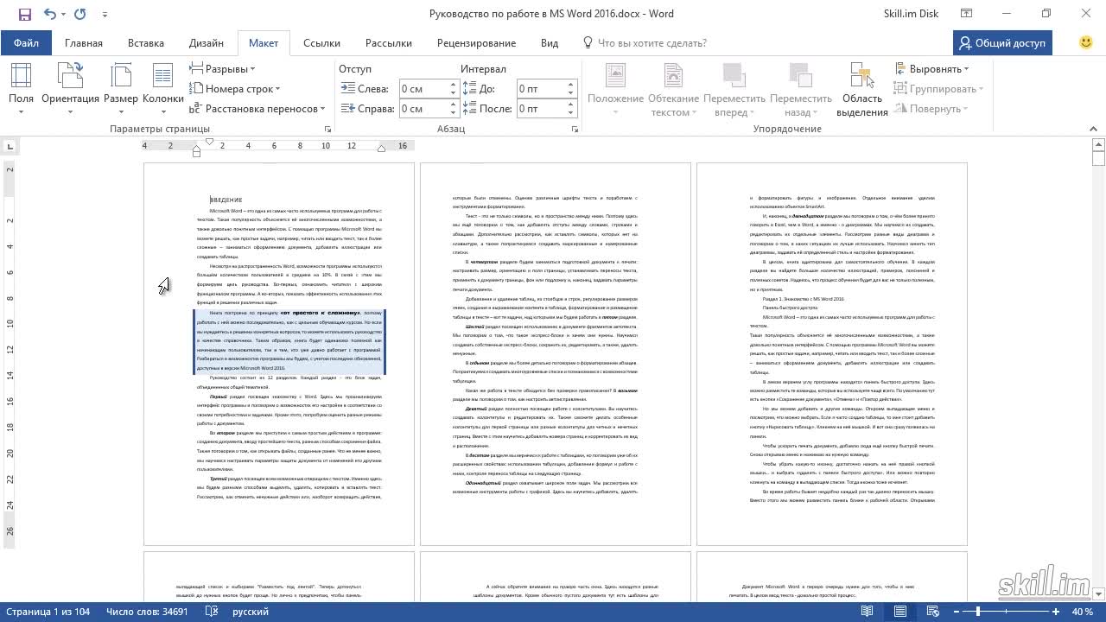Image resolution: width=1106 pixels, height=622 pixels.
Task: Open the Область выделения selection pane
Action: 862,89
